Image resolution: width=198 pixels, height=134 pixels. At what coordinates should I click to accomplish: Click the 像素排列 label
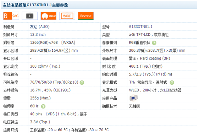click(x=109, y=43)
